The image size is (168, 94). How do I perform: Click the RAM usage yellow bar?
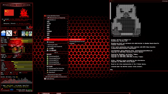point(27,41)
